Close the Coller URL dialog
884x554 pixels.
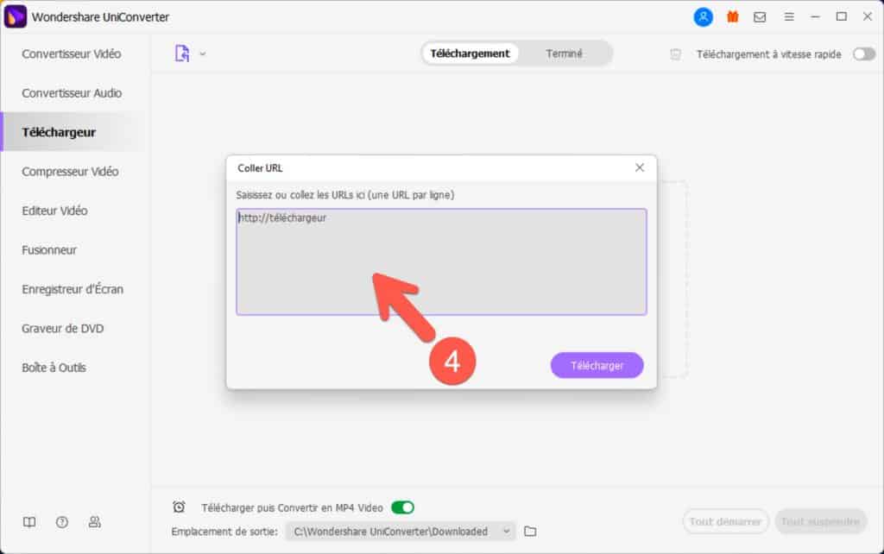coord(640,167)
